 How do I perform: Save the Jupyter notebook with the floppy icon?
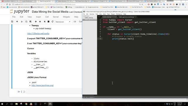12,21
